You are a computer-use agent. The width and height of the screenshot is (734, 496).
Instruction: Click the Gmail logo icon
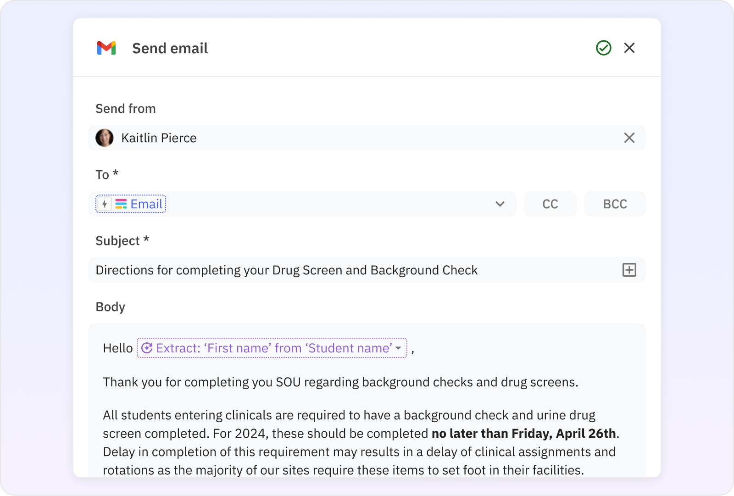click(x=106, y=48)
